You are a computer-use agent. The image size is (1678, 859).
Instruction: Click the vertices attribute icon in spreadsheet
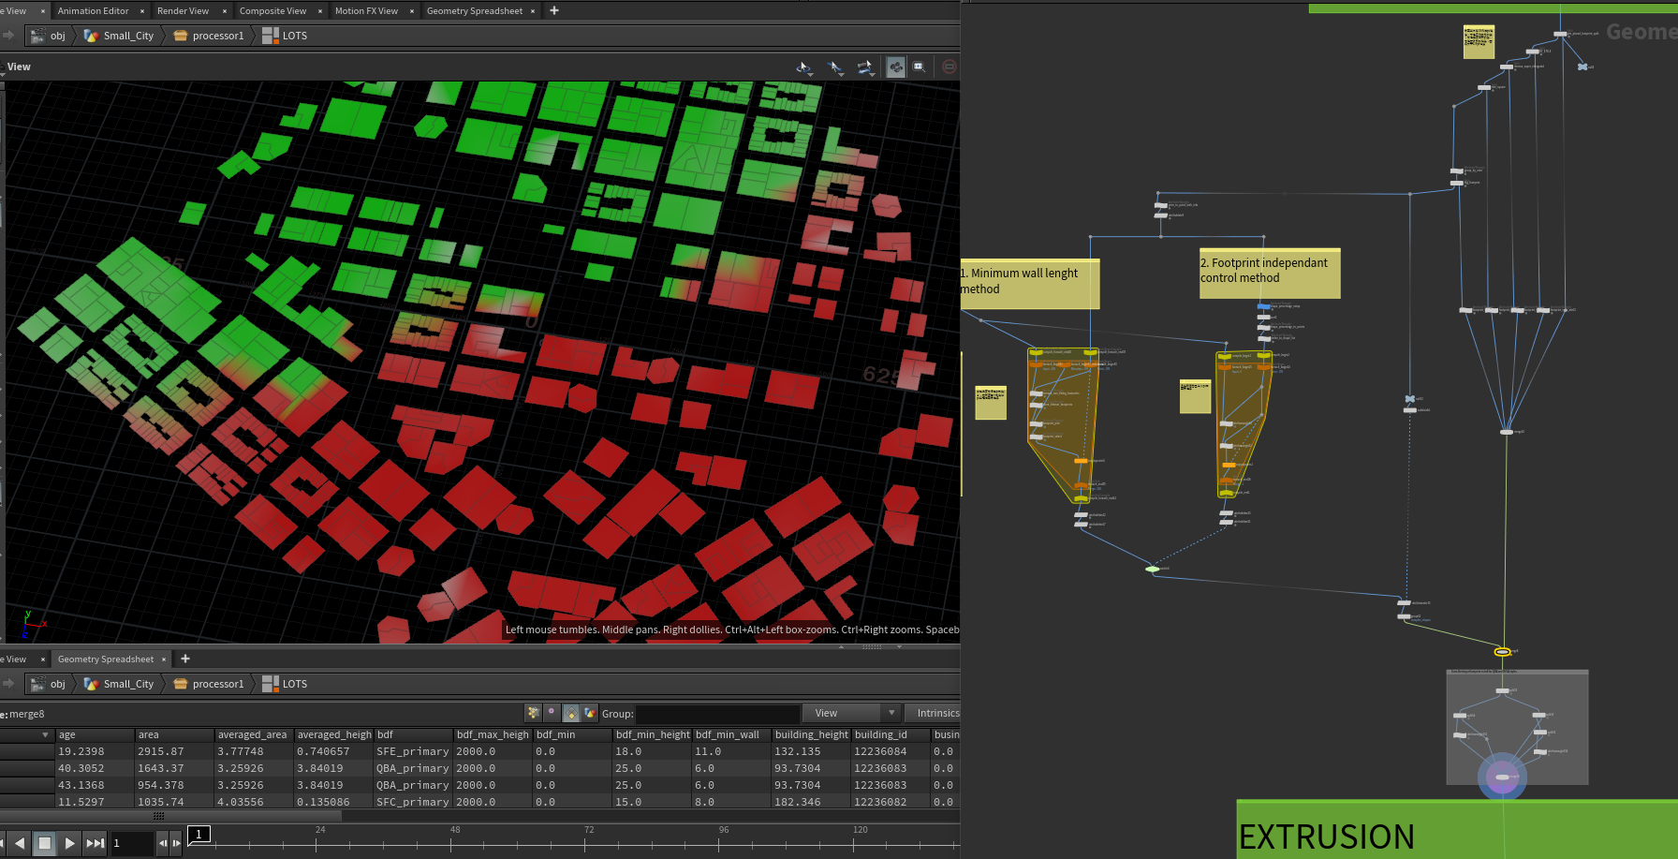tap(552, 713)
